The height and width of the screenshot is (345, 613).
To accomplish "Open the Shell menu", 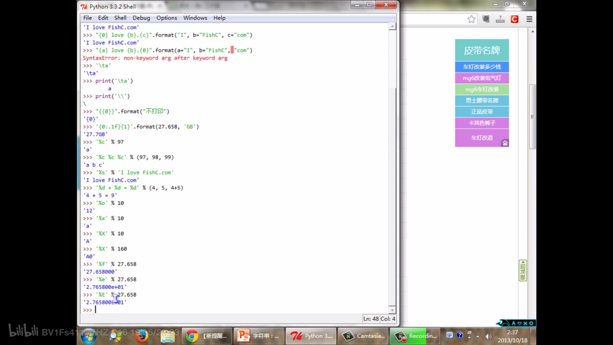I will (x=120, y=18).
